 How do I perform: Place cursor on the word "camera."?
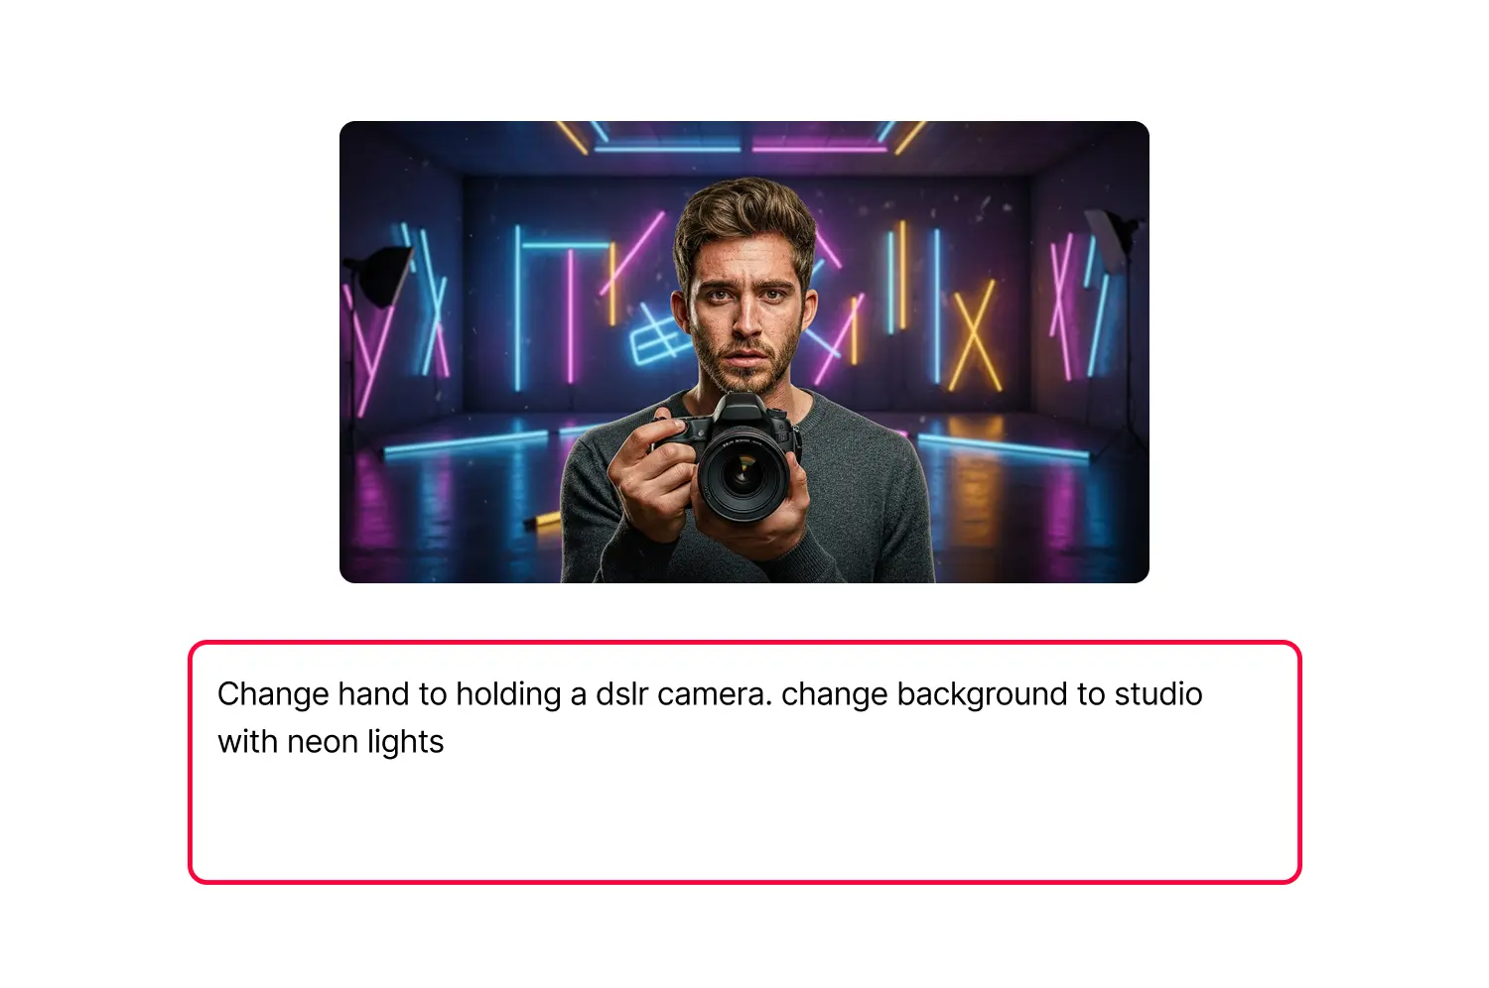tap(714, 693)
